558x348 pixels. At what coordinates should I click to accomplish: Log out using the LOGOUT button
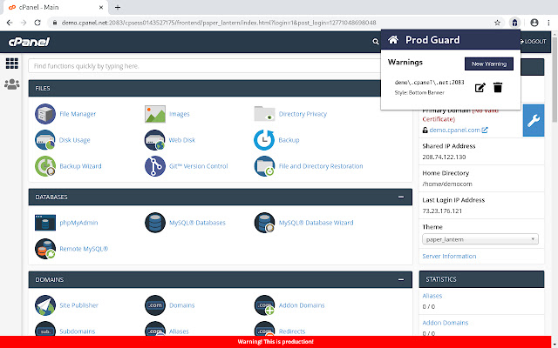pyautogui.click(x=533, y=42)
